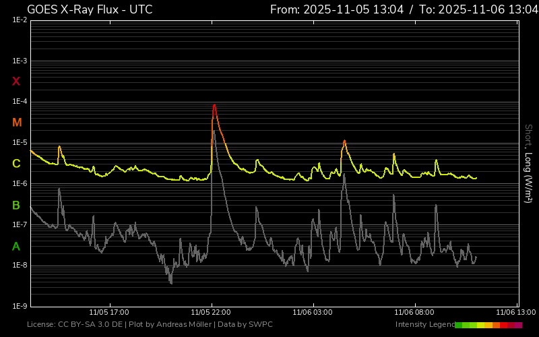Viewport: 539px width, 337px height.
Task: Click the yellow C flare class label
Action: 16,164
